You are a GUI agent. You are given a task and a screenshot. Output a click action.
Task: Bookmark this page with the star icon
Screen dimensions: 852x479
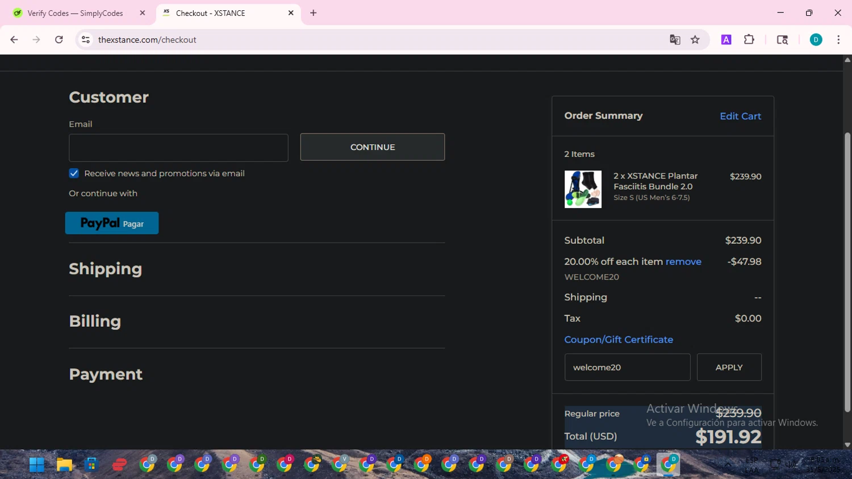695,40
